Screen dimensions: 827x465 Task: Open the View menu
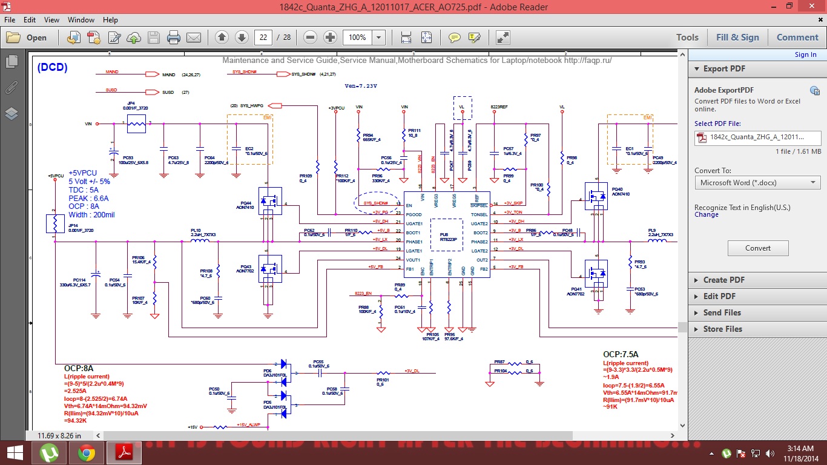coord(51,20)
